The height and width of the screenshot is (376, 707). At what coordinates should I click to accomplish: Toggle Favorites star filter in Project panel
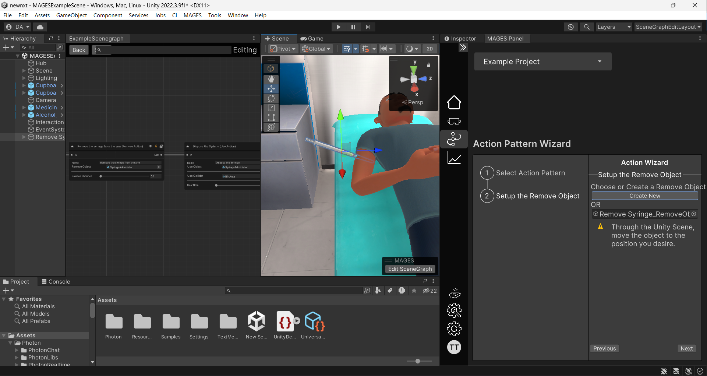coord(414,291)
